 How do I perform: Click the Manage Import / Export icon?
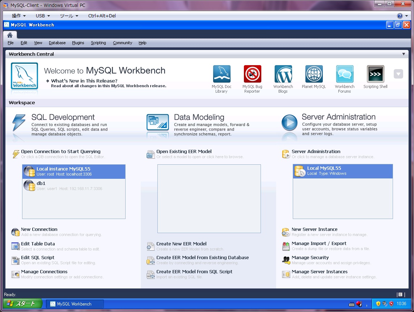[286, 246]
